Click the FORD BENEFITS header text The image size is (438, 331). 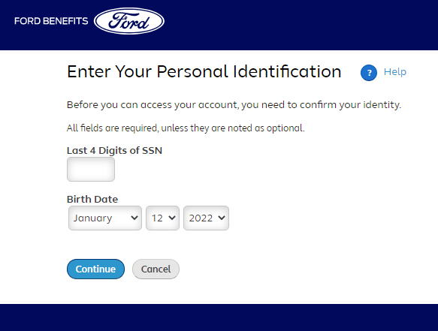pos(51,21)
